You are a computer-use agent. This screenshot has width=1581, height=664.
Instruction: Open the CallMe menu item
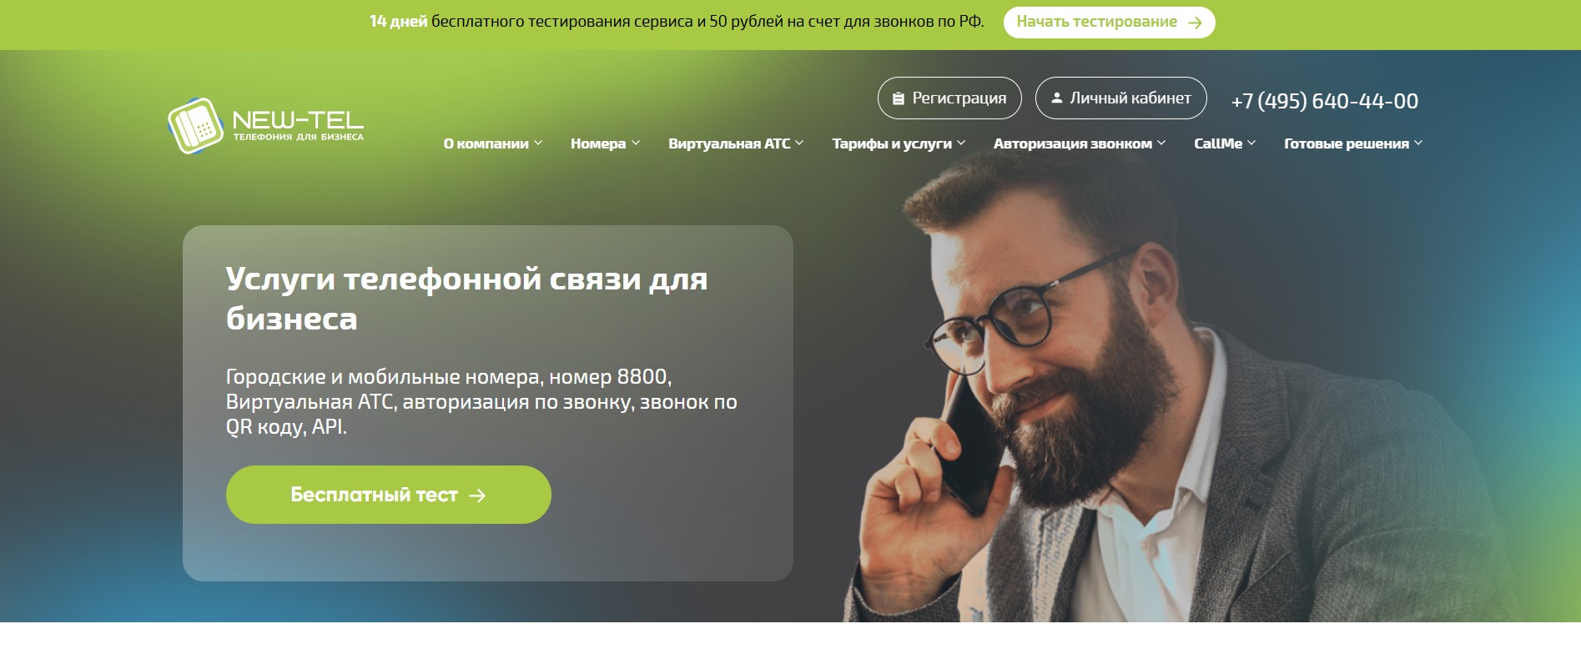[x=1218, y=143]
